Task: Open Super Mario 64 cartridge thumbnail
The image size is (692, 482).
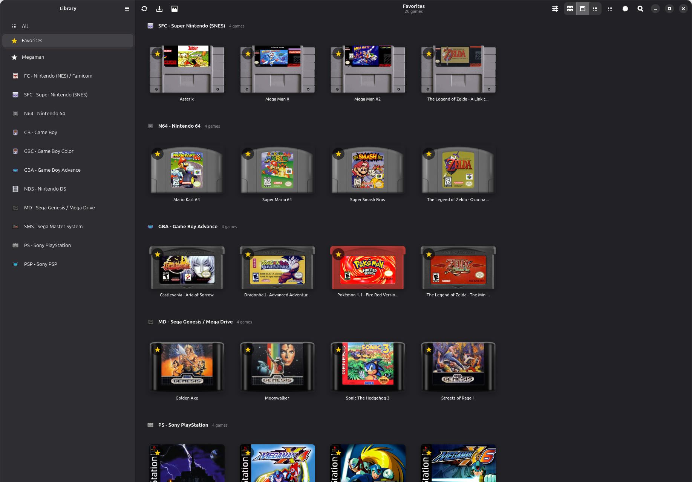Action: tap(277, 170)
